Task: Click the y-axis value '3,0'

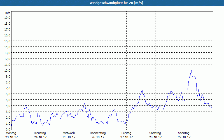Action: click(x=8, y=112)
